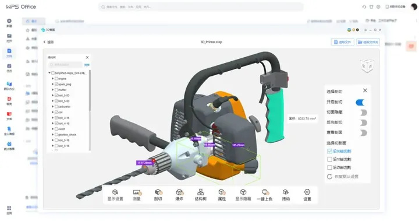
Task: Turn off the 开启剖切 switch
Action: click(360, 102)
